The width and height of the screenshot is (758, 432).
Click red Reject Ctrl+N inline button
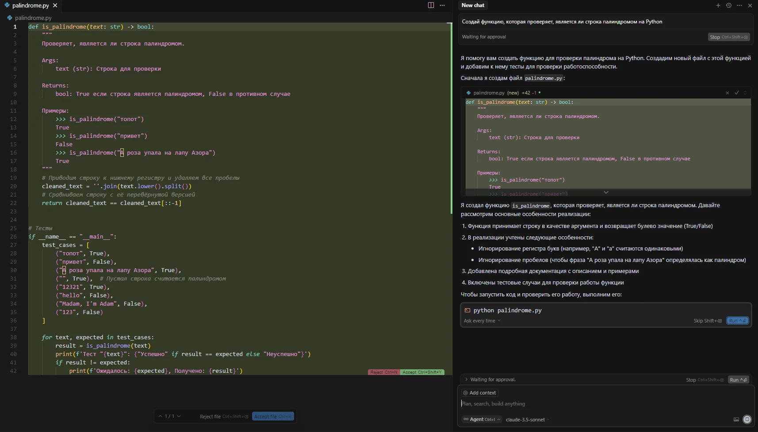[384, 372]
